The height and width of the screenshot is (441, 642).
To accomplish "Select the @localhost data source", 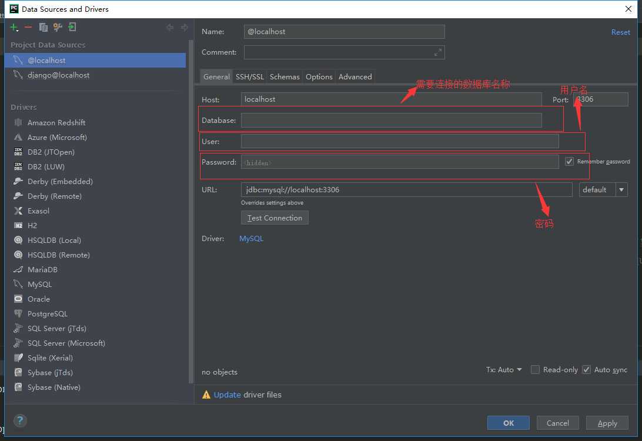I will [95, 60].
